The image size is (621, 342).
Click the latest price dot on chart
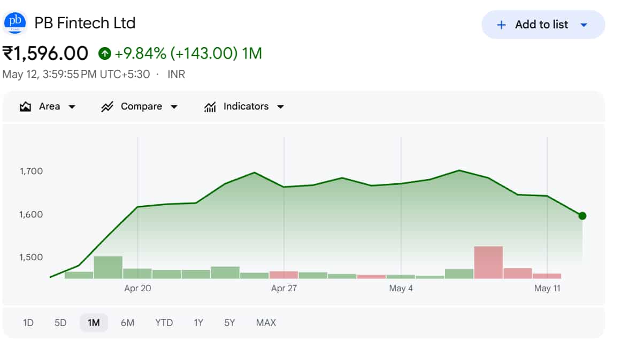coord(582,216)
